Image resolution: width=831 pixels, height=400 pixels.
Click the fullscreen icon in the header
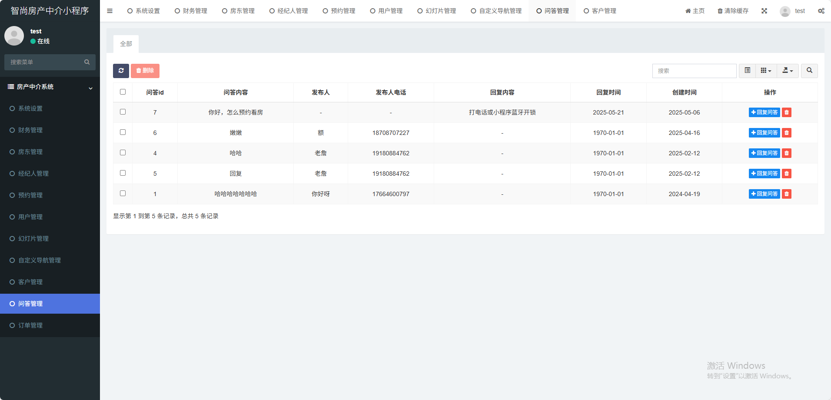[x=764, y=11]
